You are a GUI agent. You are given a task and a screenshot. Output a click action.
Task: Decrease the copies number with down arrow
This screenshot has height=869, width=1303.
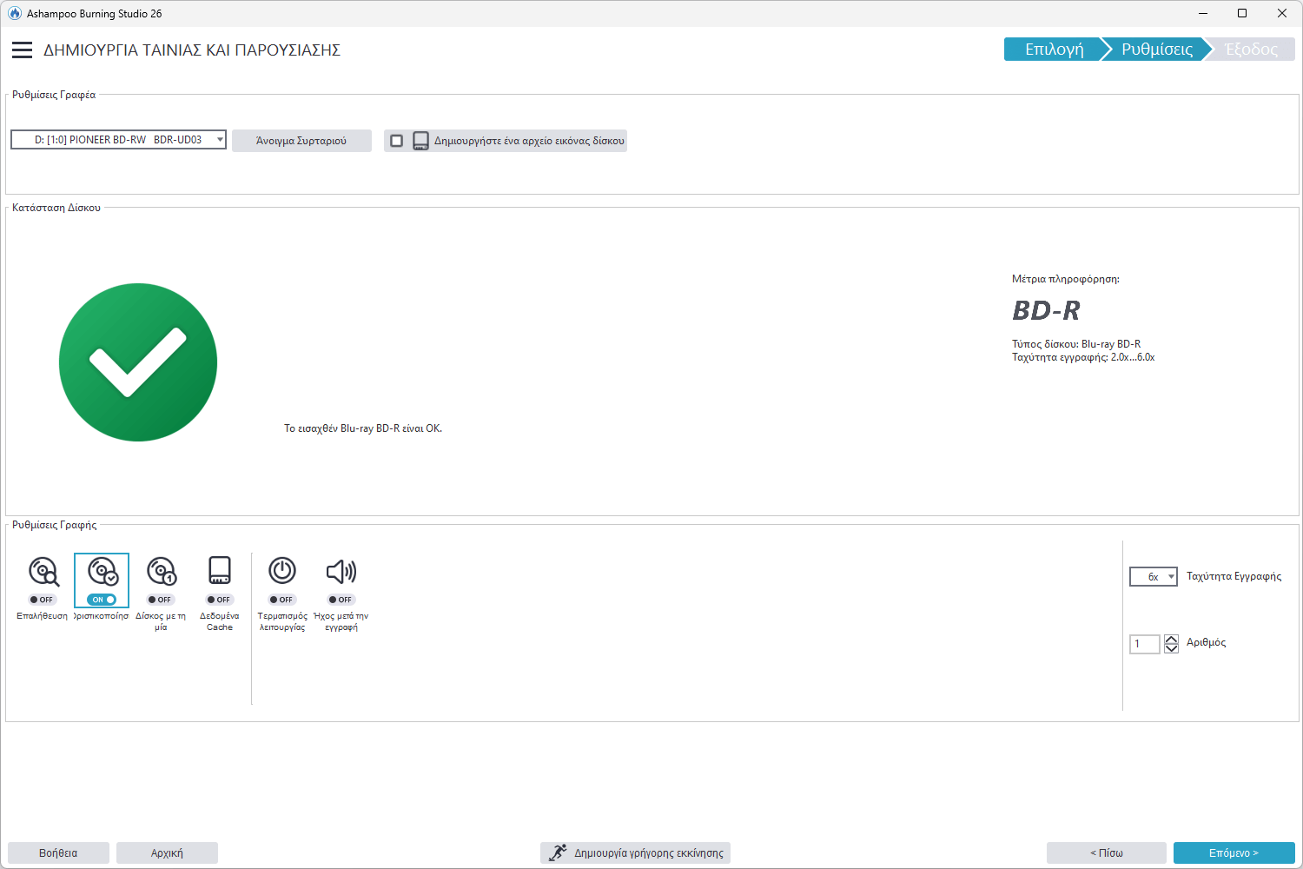click(1171, 648)
